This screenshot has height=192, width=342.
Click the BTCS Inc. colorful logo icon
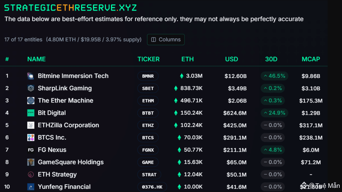pos(31,137)
